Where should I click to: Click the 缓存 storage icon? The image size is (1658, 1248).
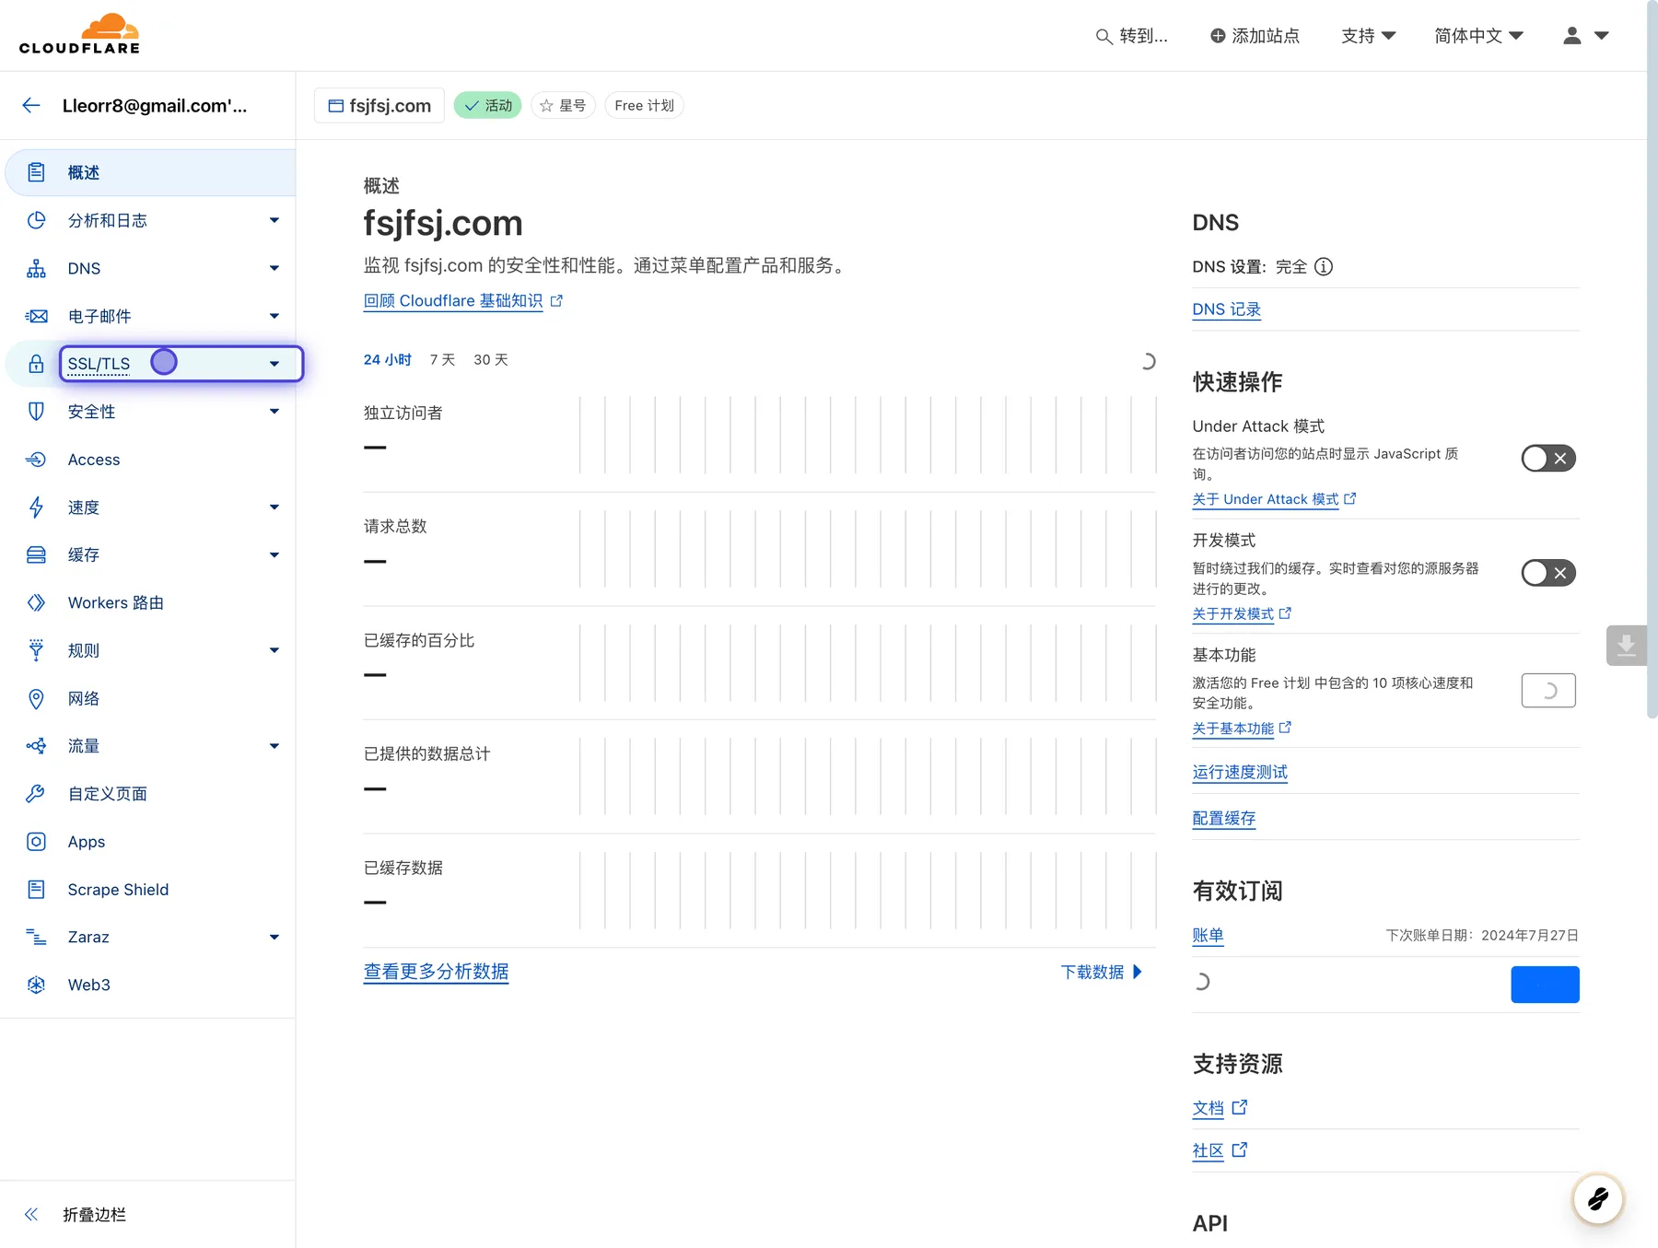tap(36, 554)
